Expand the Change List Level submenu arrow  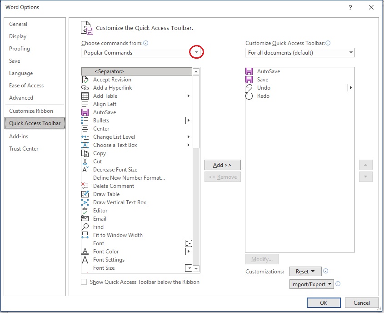click(188, 137)
